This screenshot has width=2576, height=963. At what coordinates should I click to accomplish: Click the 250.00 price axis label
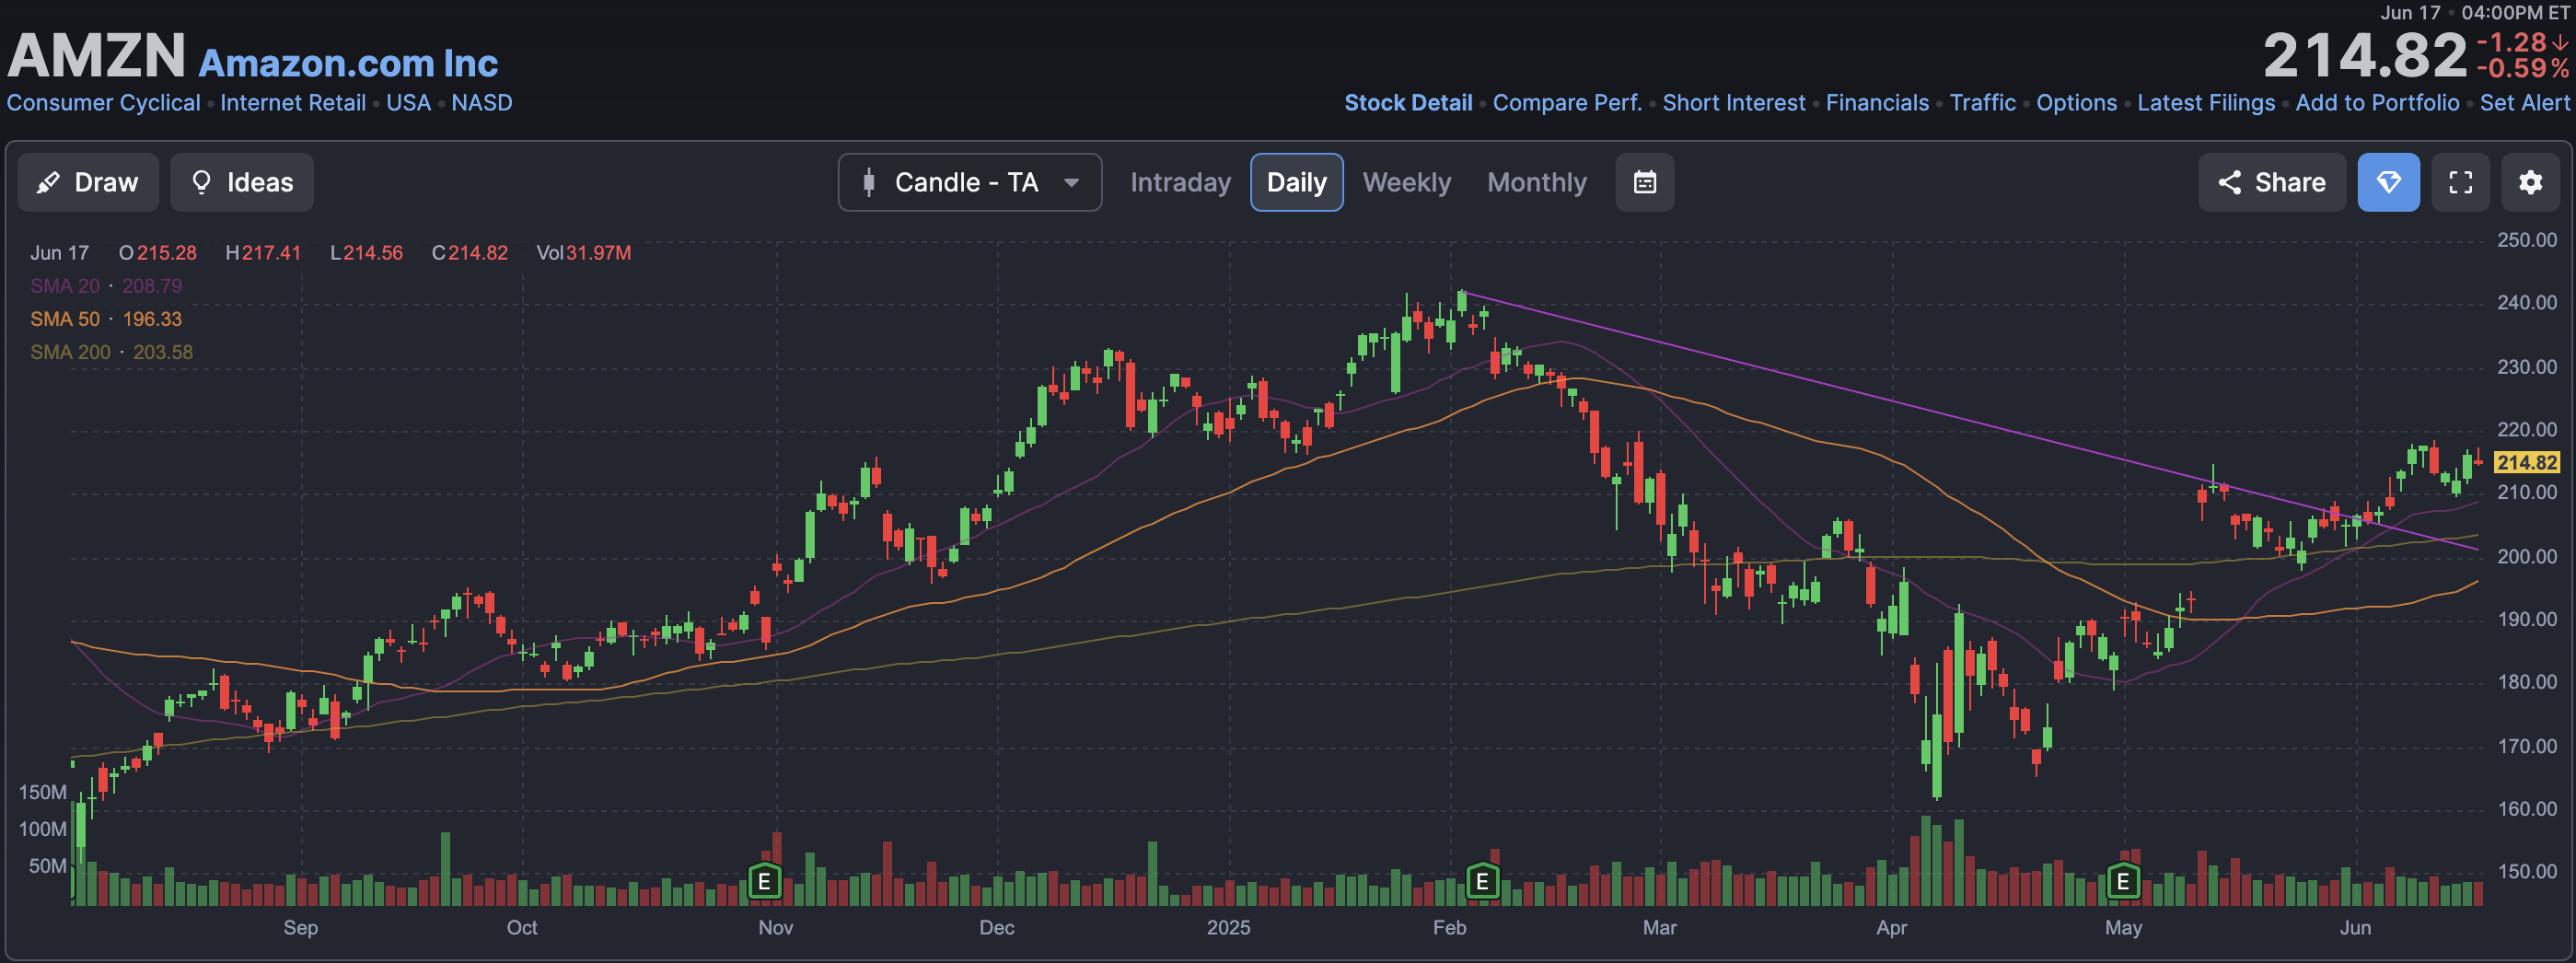click(x=2526, y=240)
